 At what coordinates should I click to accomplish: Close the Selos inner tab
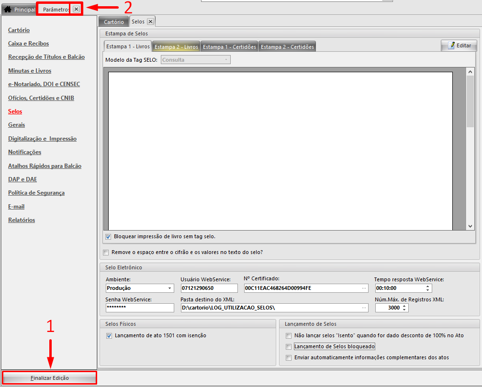pyautogui.click(x=150, y=22)
